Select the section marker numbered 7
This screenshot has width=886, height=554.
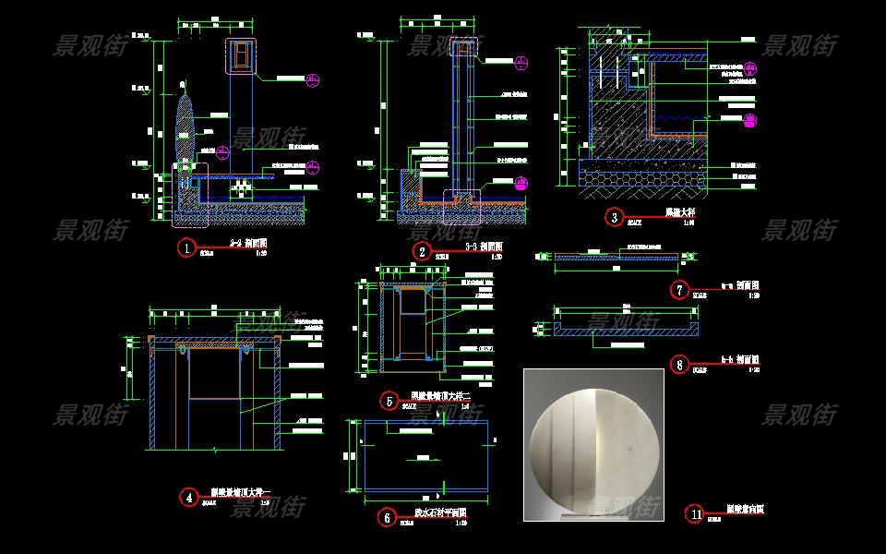click(x=680, y=290)
